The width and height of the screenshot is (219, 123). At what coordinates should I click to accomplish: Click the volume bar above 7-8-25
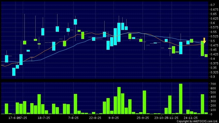[75, 104]
